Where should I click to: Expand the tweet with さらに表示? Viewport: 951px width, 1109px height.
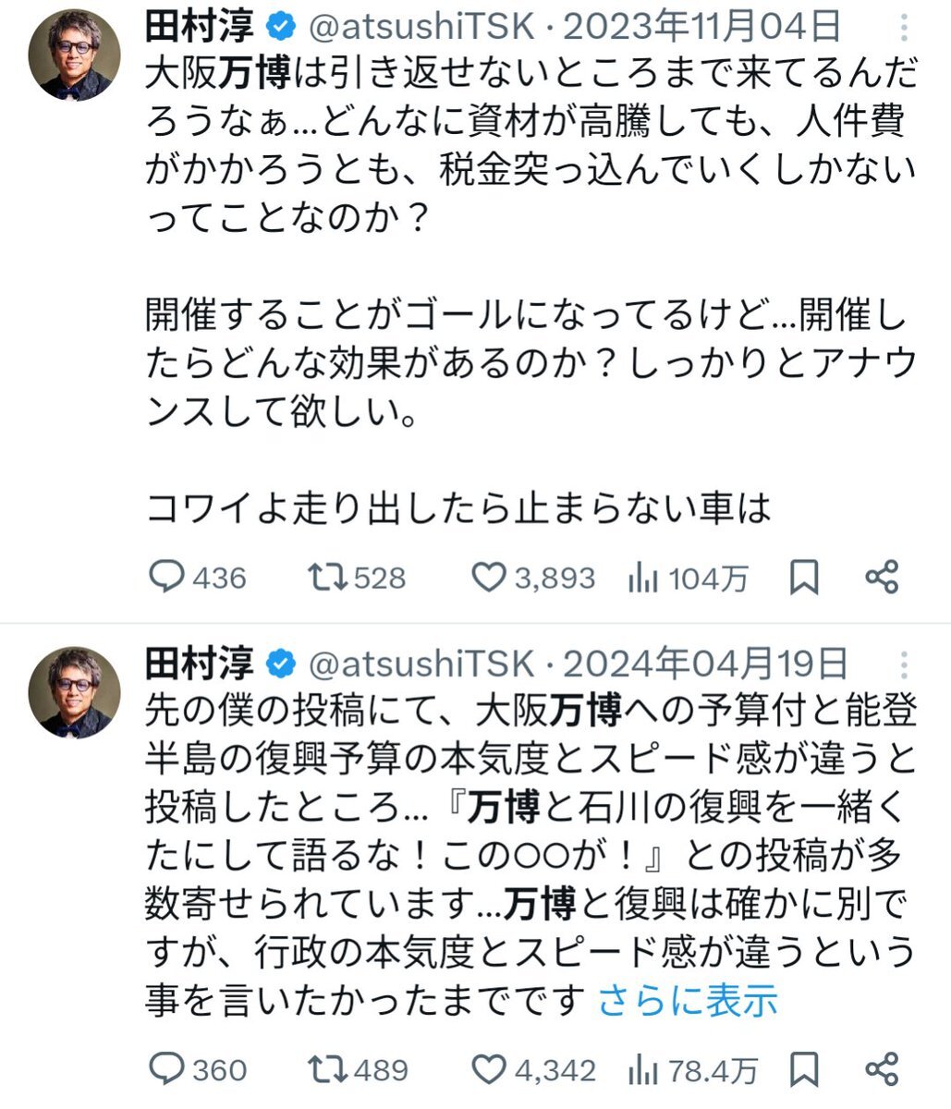pos(688,1000)
